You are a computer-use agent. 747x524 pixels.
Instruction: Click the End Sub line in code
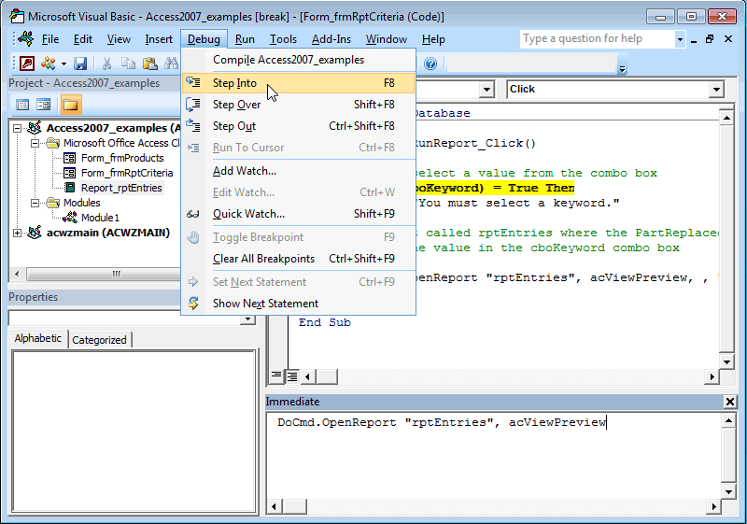click(325, 322)
